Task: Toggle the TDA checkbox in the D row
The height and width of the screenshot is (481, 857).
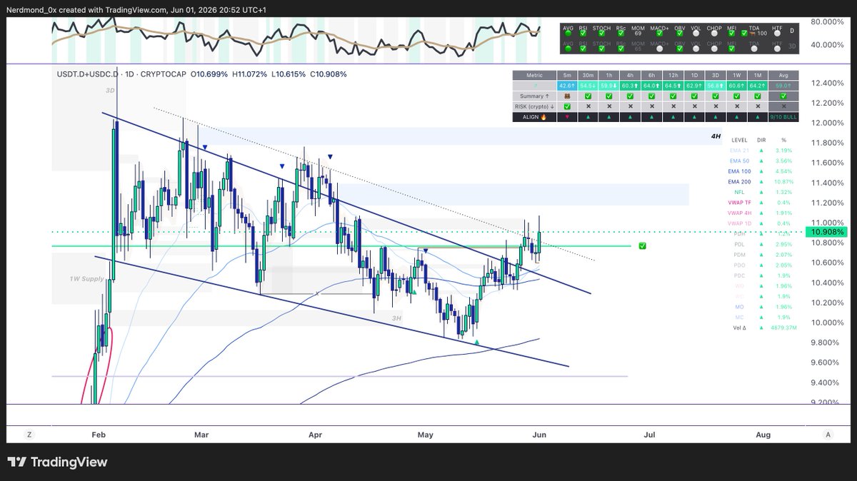Action: (x=744, y=34)
